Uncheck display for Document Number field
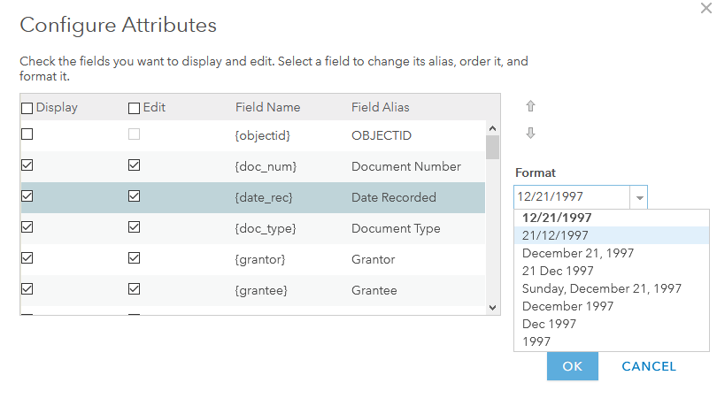This screenshot has width=717, height=406. click(27, 165)
